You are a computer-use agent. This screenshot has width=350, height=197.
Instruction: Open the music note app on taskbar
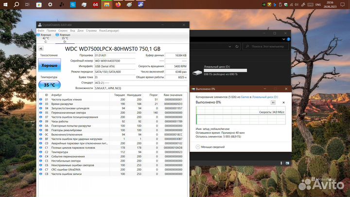pos(61,4)
